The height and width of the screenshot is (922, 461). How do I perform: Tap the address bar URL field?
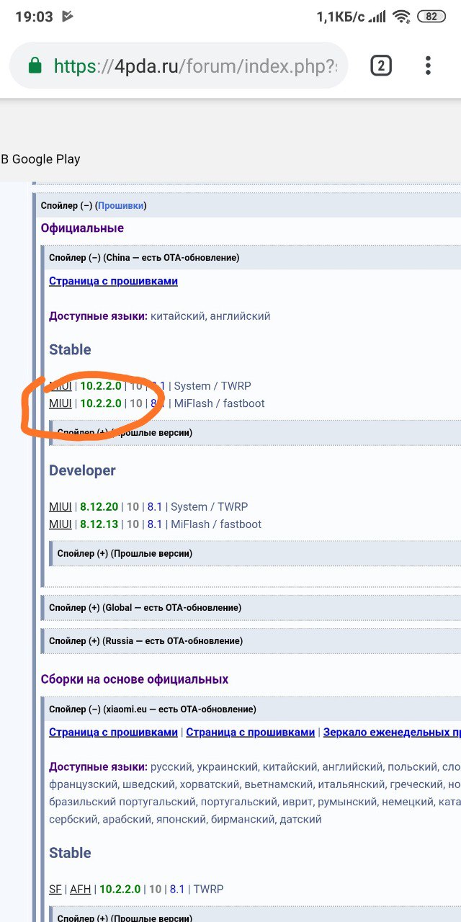(x=179, y=66)
